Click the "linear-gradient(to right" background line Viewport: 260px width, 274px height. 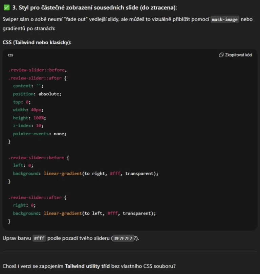pyautogui.click(x=85, y=174)
